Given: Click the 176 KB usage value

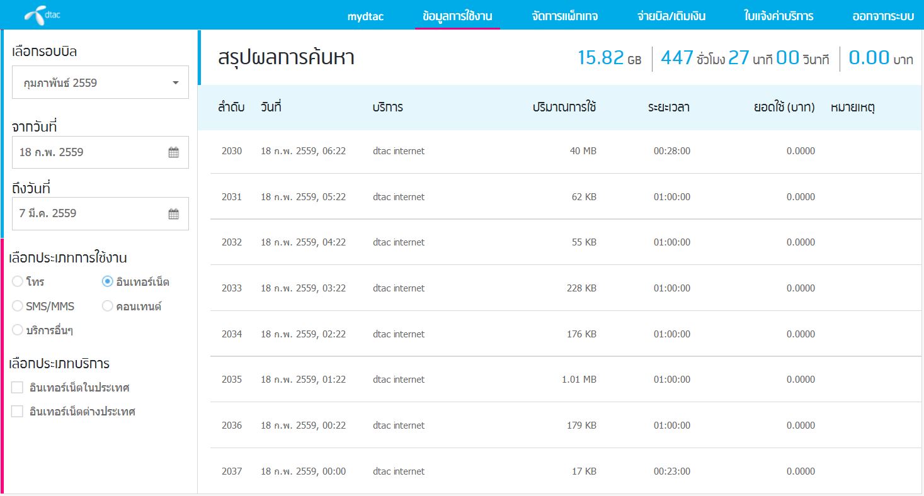Looking at the screenshot, I should pos(582,334).
